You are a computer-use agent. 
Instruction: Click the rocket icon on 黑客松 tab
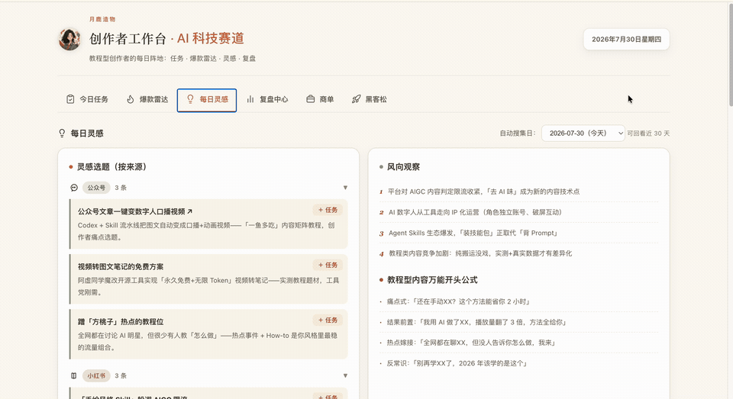pos(357,99)
